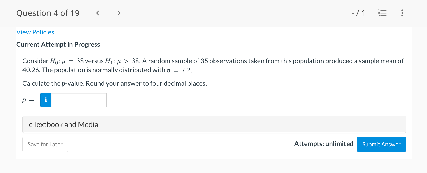
Task: Open the three-dot more options menu
Action: 402,13
